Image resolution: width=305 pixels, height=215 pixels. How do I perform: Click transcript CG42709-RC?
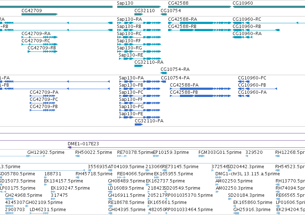click(x=36, y=41)
